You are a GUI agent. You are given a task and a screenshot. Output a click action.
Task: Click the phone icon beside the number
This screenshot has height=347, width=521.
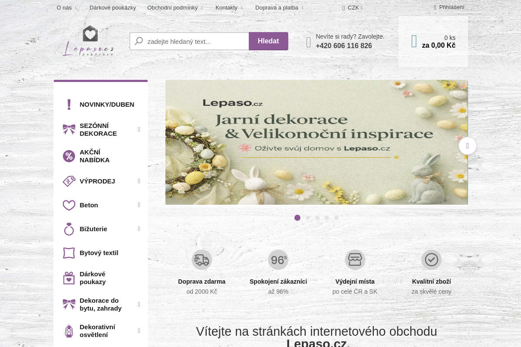(309, 42)
